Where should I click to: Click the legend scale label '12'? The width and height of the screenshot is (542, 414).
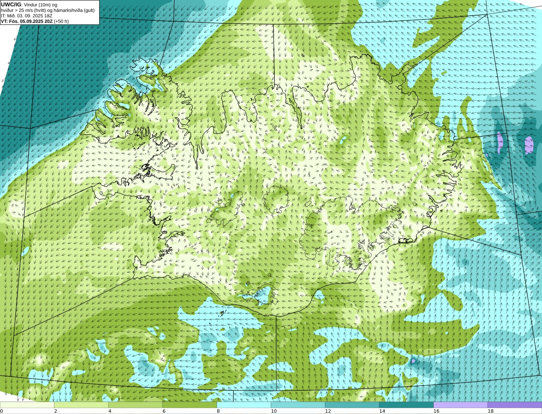328,411
